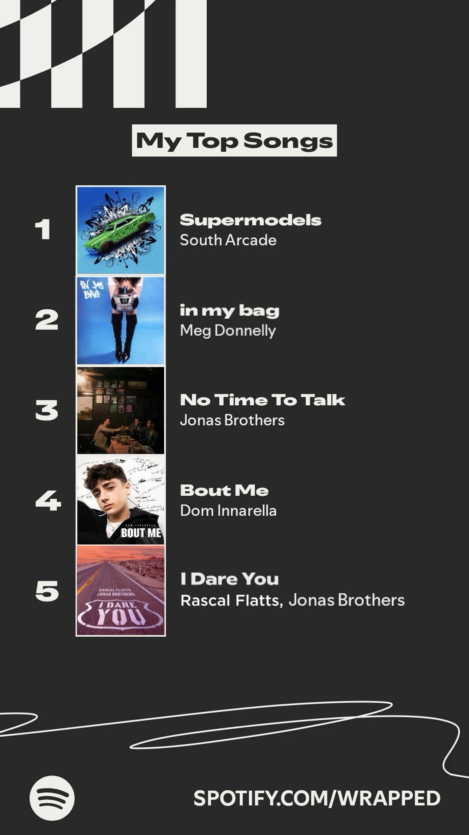Open the Bout Me album cover
This screenshot has height=835, width=469.
[121, 501]
